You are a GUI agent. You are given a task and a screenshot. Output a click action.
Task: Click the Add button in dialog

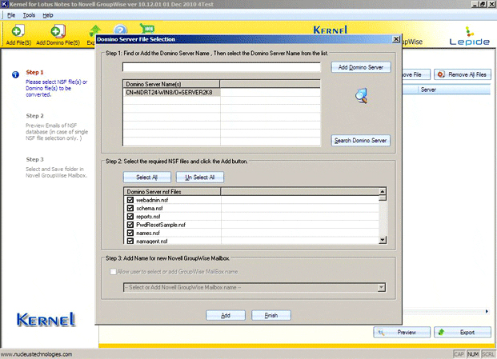click(x=226, y=315)
